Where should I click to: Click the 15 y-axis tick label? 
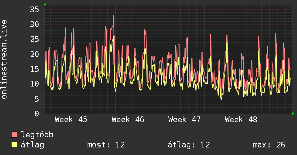[x=35, y=69]
